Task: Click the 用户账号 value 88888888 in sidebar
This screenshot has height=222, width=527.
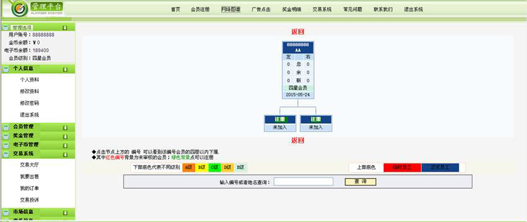Action: click(43, 34)
